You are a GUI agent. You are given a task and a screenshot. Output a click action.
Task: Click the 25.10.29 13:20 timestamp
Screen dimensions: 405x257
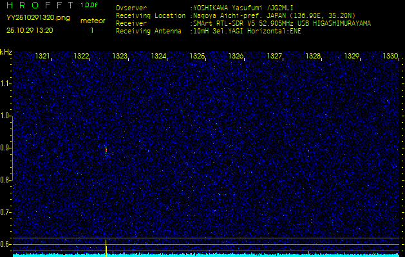(30, 30)
